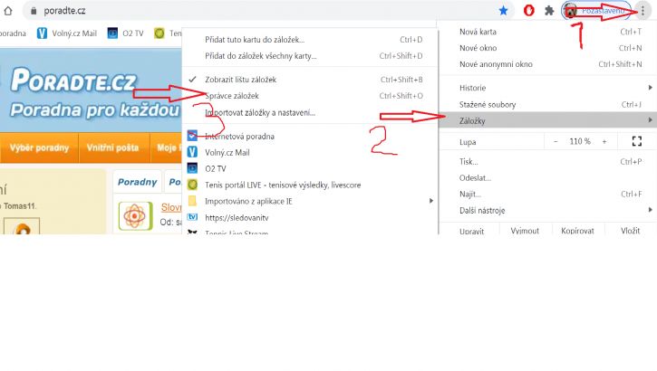
Task: Expand the Záložky submenu
Action: [547, 120]
